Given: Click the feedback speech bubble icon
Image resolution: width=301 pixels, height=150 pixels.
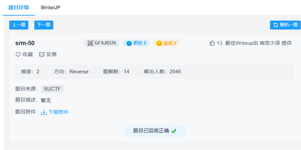Looking at the screenshot, I should coord(42,54).
